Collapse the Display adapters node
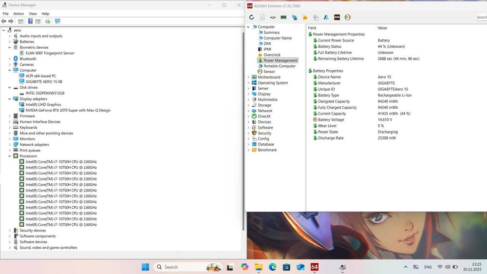The image size is (487, 274). click(10, 99)
